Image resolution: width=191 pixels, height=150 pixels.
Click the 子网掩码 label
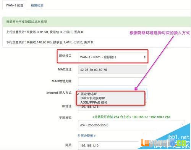click(x=65, y=118)
